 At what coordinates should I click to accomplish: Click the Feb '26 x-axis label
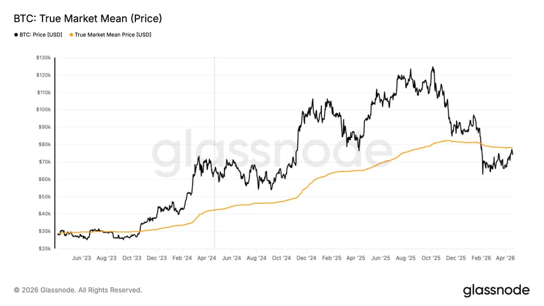point(481,258)
